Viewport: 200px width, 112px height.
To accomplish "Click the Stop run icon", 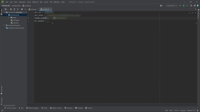I will 187,6.
